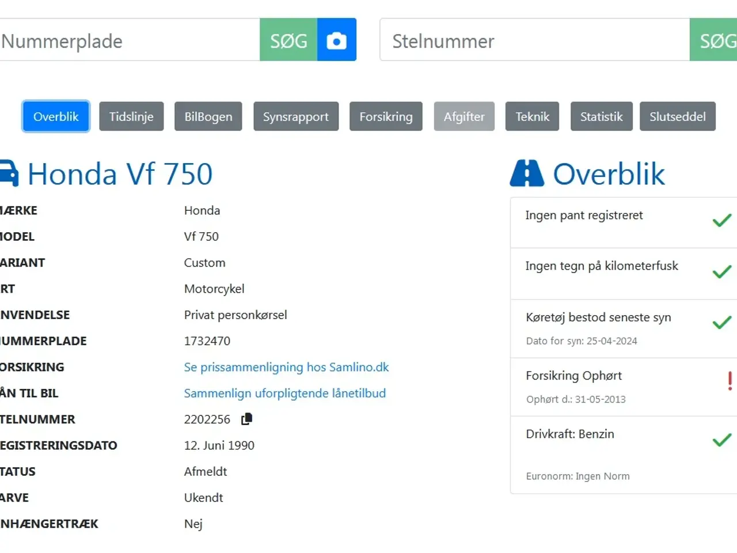Screen dimensions: 737x553
Task: Open the Overblik tab
Action: [56, 116]
